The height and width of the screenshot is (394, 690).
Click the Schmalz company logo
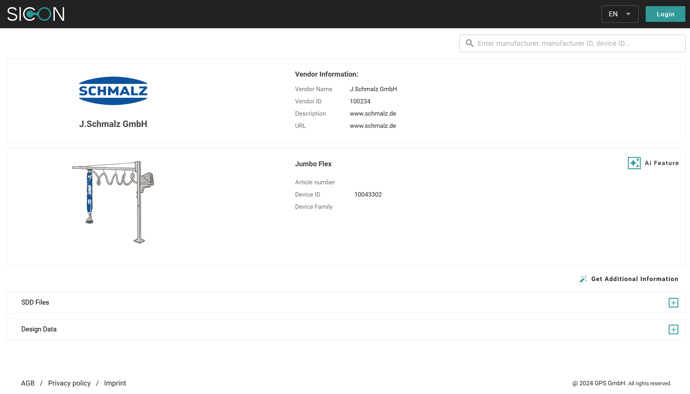[113, 91]
